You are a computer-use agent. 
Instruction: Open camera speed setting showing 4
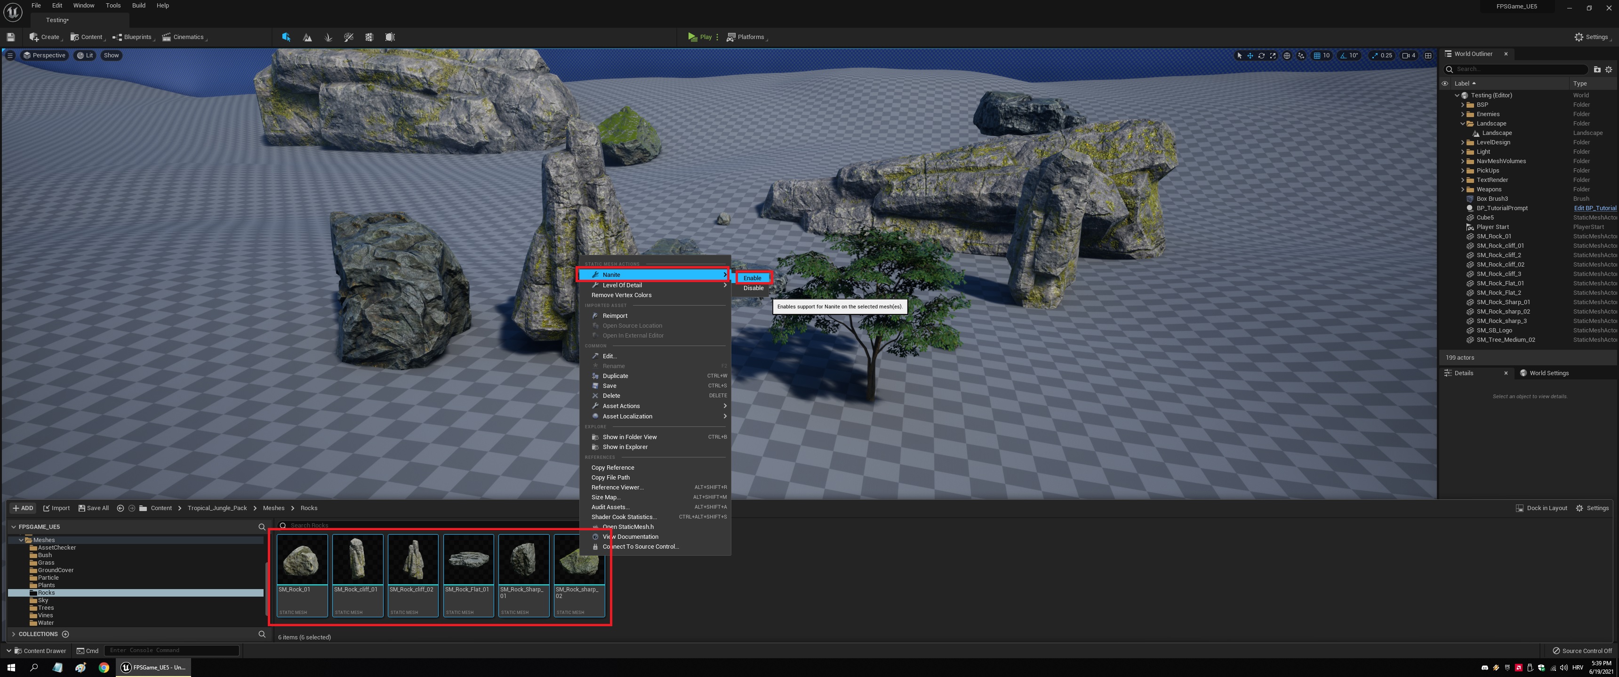[x=1409, y=55]
